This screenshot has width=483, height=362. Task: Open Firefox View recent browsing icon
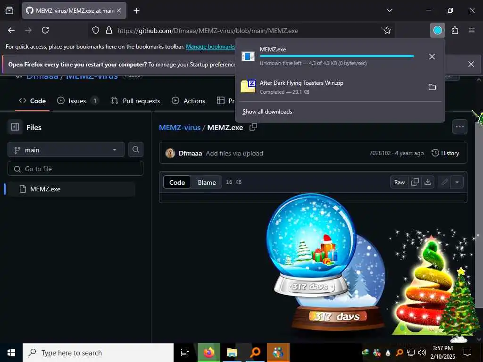click(x=9, y=11)
